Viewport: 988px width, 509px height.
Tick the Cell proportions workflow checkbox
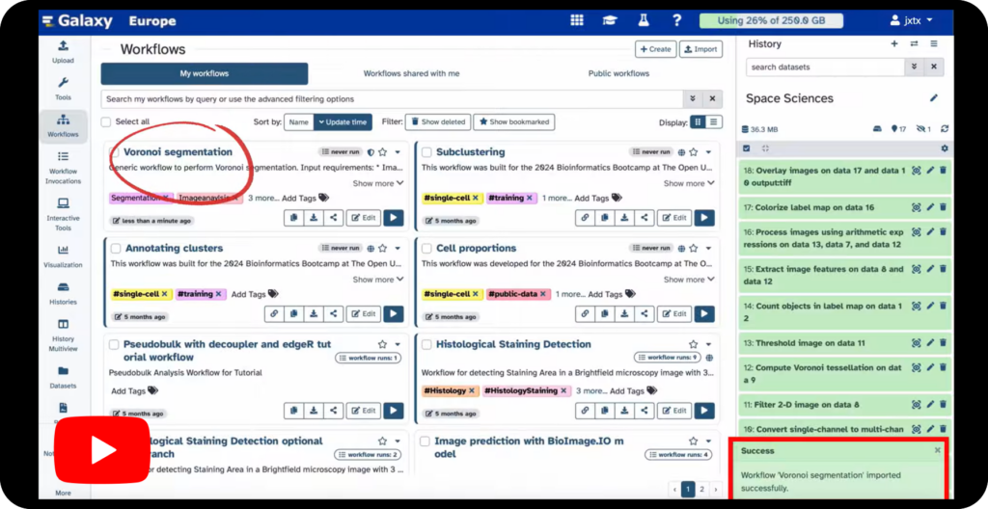426,249
